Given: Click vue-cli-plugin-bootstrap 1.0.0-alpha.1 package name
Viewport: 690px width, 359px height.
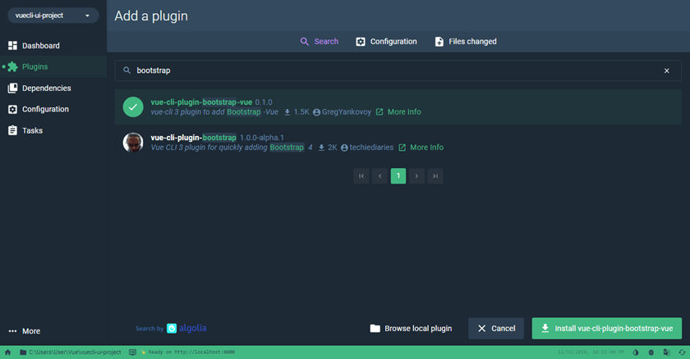Looking at the screenshot, I should [194, 138].
